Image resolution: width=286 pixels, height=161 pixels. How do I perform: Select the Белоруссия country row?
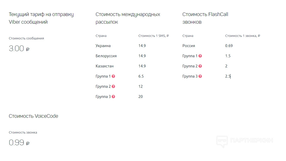pos(106,56)
